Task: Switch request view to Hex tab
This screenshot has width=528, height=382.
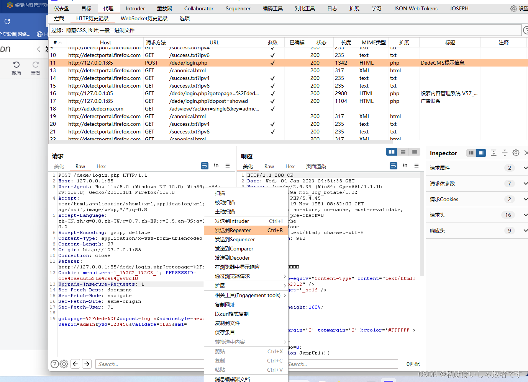Action: (101, 166)
